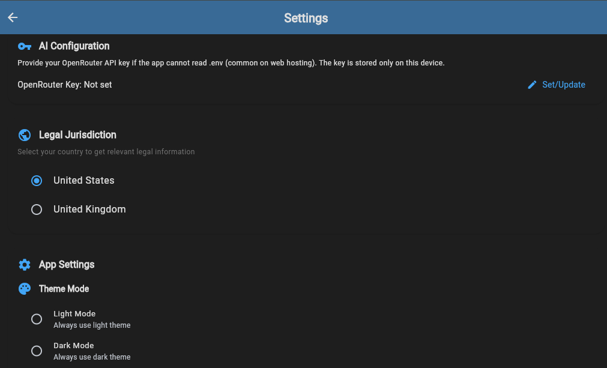The image size is (607, 368).
Task: Choose the Light Mode radio option
Action: (x=37, y=319)
